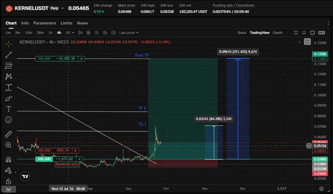The image size is (333, 194).
Task: Select the Text annotation tool
Action: pyautogui.click(x=8, y=109)
